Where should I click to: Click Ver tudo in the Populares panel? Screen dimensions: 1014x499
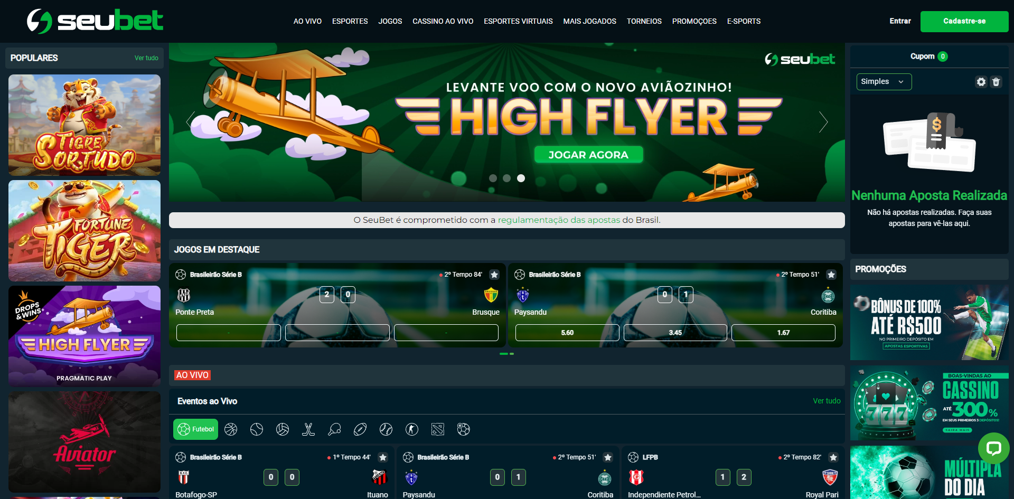(146, 58)
